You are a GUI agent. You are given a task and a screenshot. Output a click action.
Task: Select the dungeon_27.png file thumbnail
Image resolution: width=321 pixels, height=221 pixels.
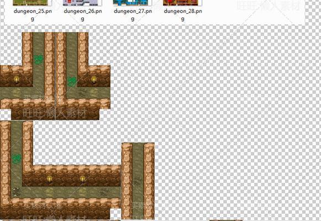[130, 3]
